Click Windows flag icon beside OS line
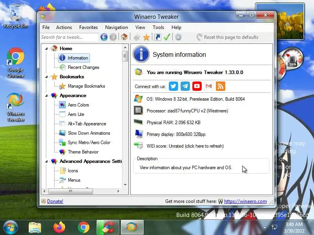314x235 pixels. [x=139, y=99]
